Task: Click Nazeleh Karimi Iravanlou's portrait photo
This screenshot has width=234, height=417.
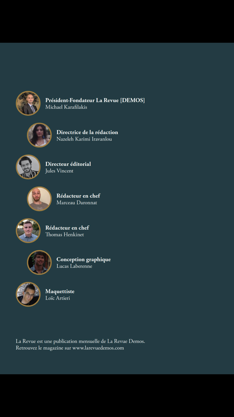Action: (x=39, y=135)
